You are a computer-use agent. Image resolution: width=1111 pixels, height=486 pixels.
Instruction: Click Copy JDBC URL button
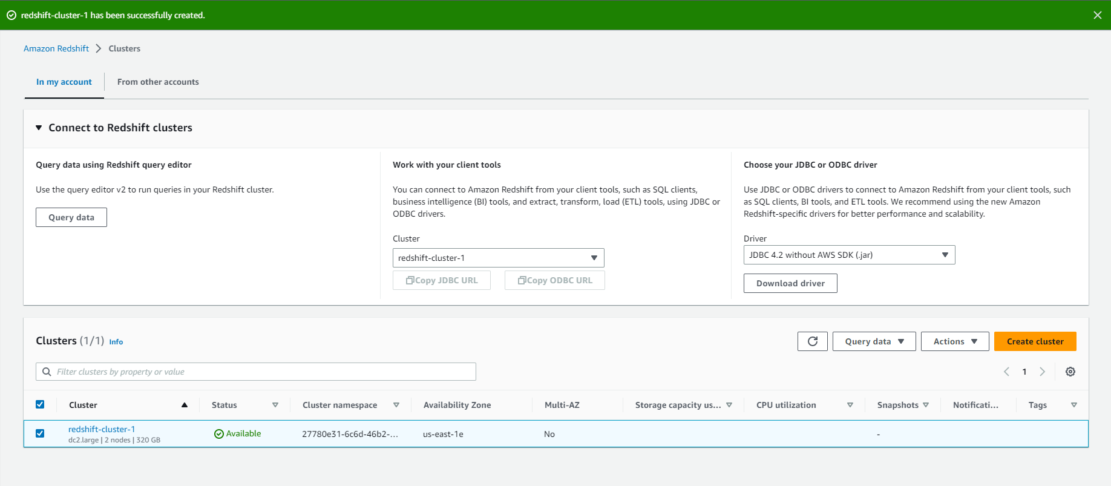click(x=442, y=280)
